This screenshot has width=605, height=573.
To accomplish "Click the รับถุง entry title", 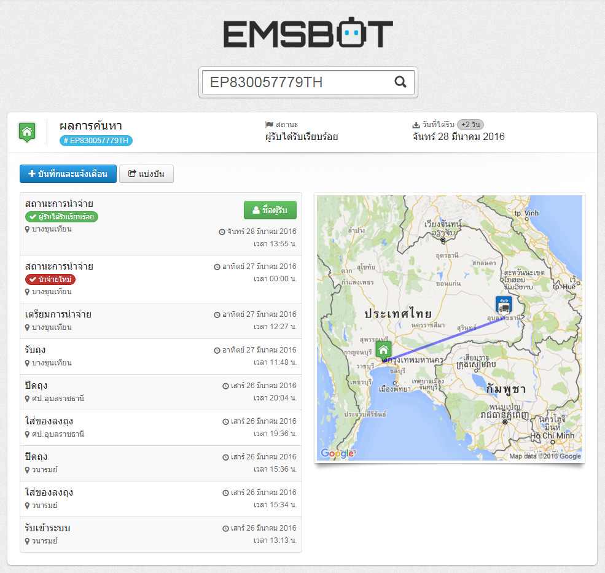I will 35,350.
